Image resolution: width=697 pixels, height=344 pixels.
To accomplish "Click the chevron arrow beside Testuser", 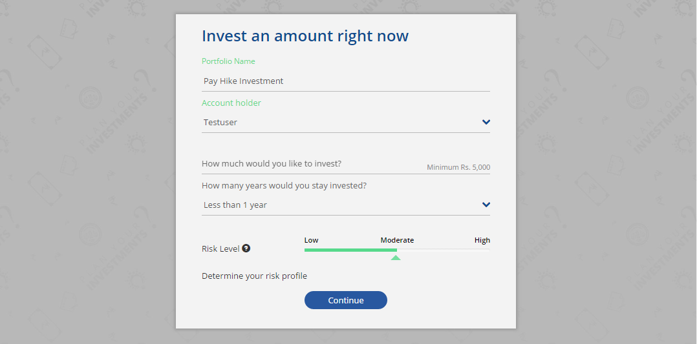I will pos(486,123).
